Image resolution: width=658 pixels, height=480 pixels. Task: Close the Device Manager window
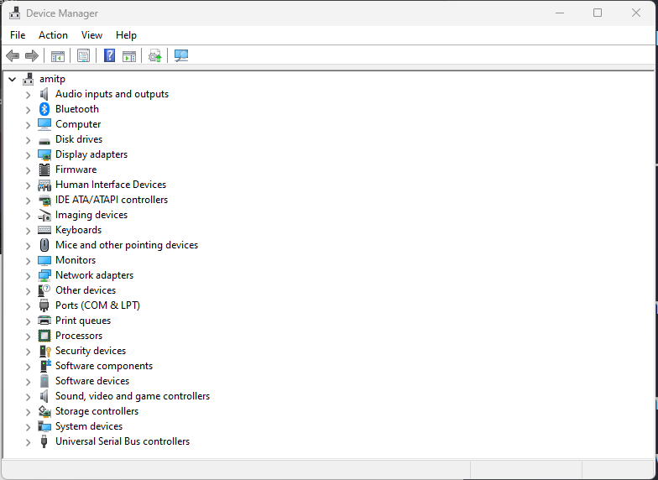pyautogui.click(x=636, y=13)
